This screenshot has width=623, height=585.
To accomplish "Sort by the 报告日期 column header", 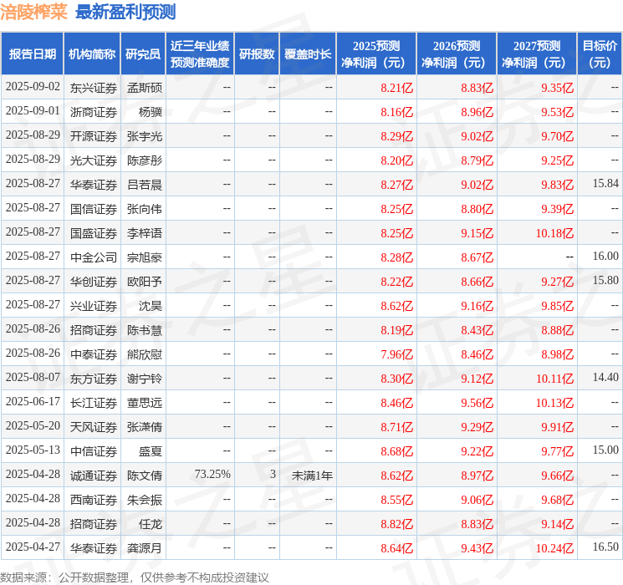I will pyautogui.click(x=33, y=54).
